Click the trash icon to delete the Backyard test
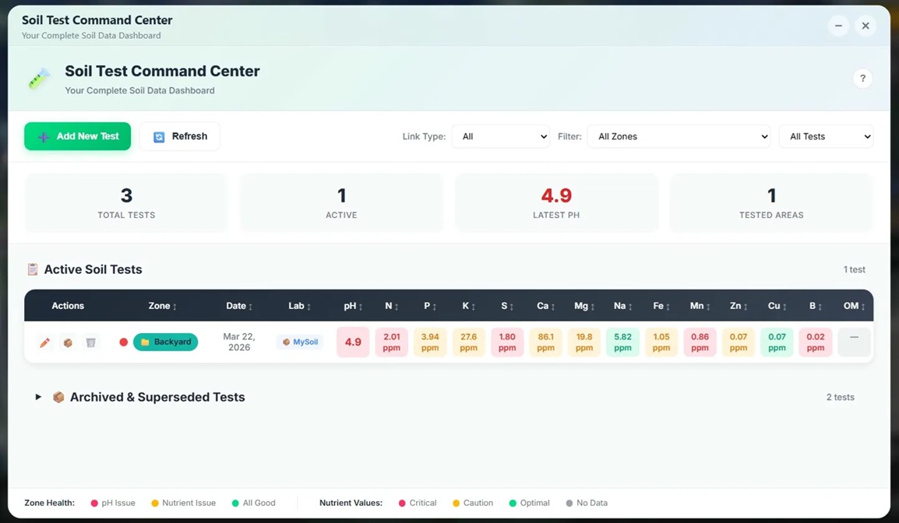Viewport: 899px width, 523px height. pos(90,342)
